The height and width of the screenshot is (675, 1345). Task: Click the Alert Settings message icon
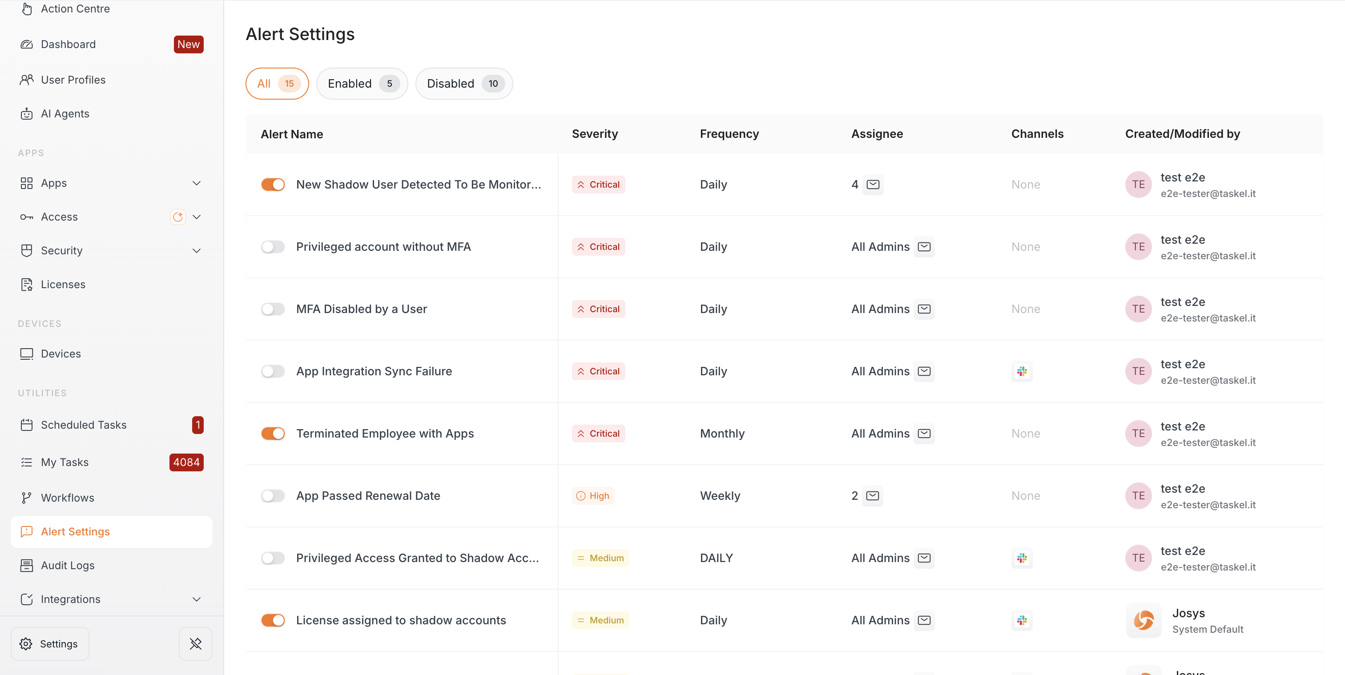tap(27, 531)
